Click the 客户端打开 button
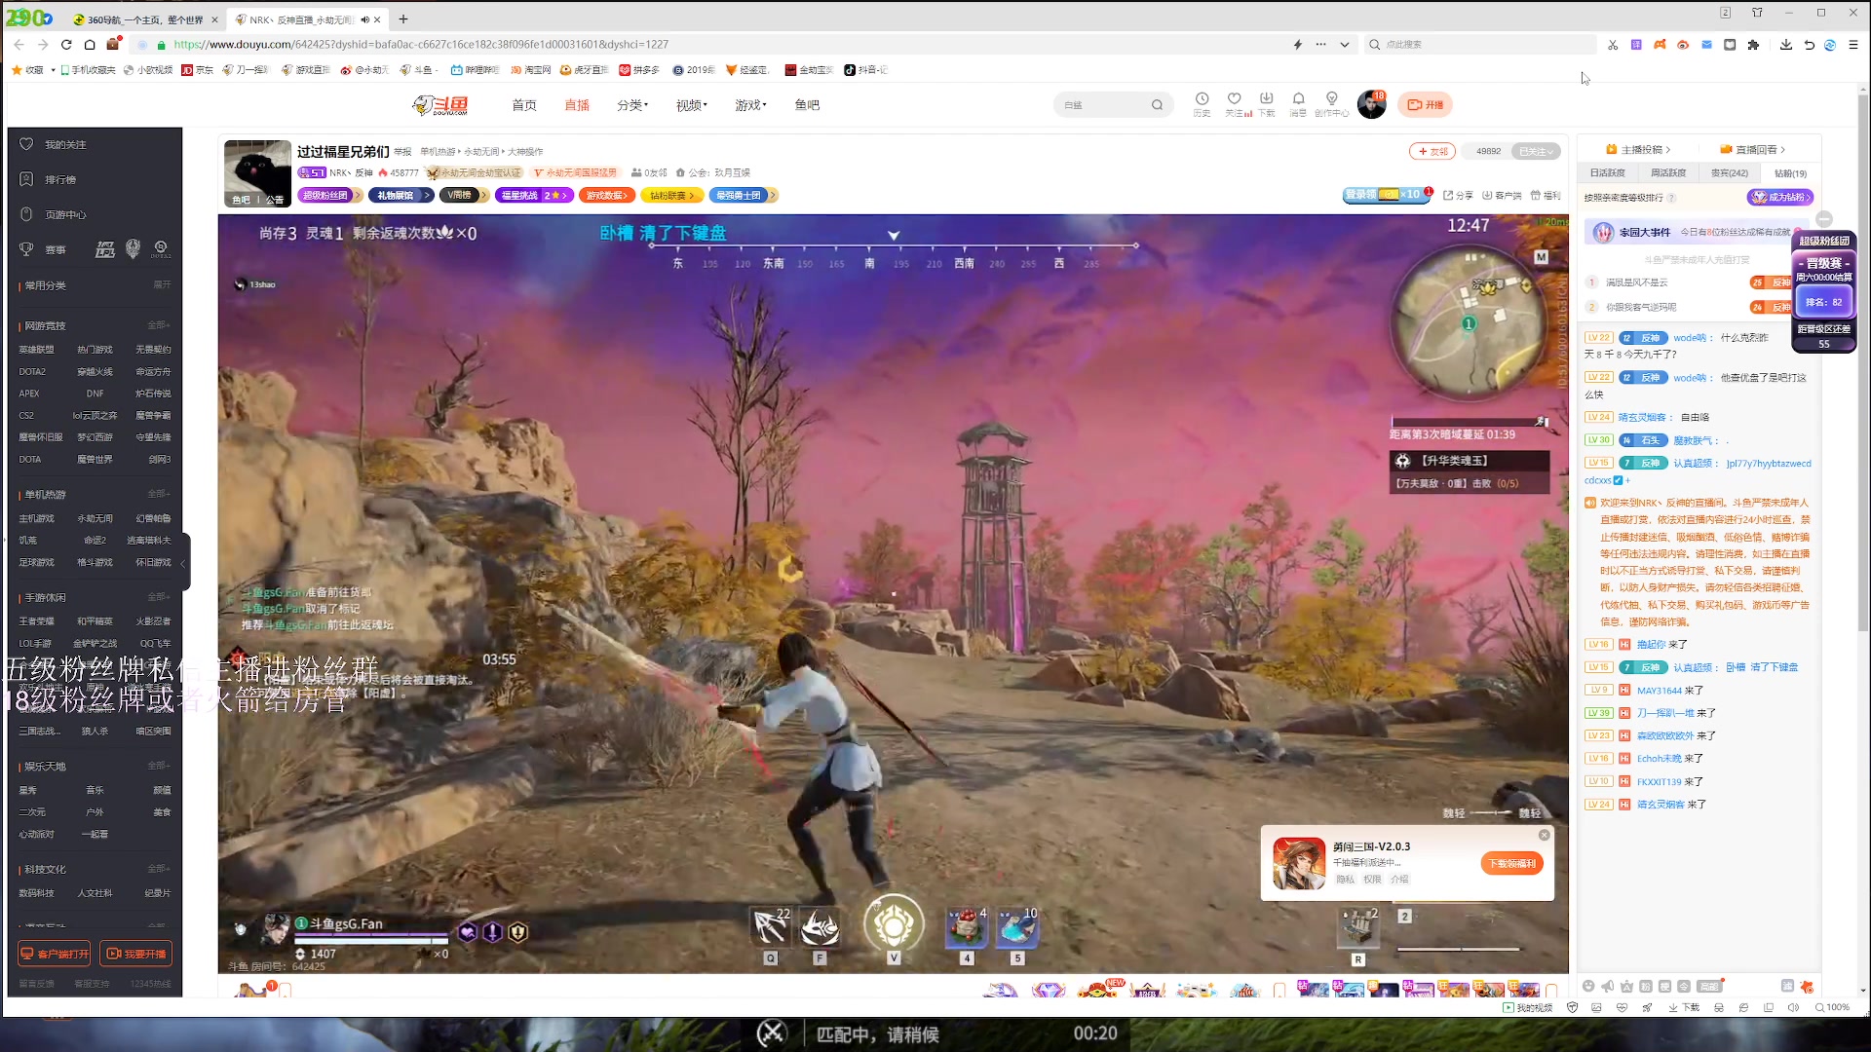This screenshot has width=1871, height=1052. 56,954
